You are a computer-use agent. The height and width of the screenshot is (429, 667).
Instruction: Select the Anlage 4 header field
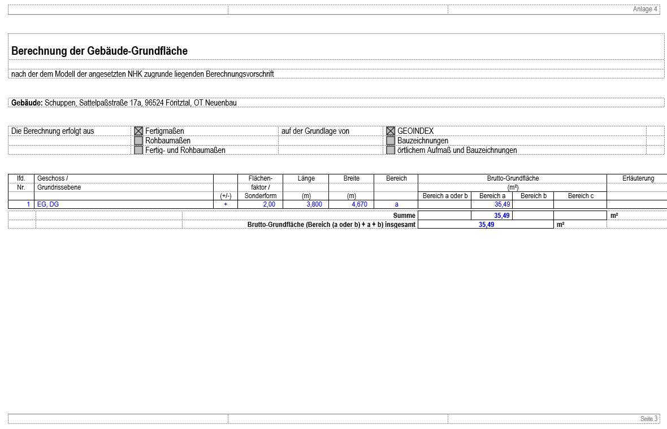click(554, 10)
